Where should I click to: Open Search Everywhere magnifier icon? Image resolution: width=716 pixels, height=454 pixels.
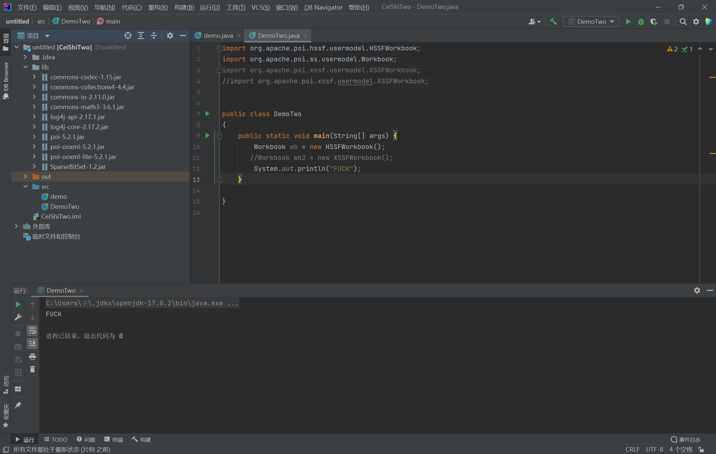(x=683, y=22)
